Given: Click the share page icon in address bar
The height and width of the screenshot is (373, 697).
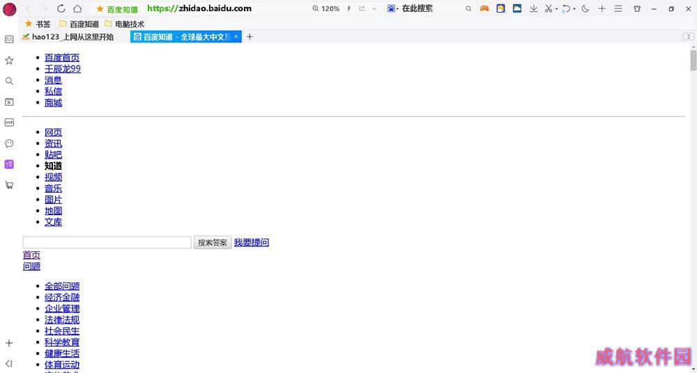Looking at the screenshot, I should point(362,9).
